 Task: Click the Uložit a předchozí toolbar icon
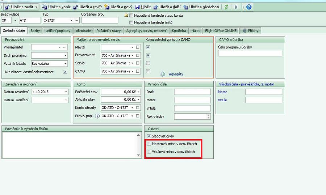coord(185,7)
